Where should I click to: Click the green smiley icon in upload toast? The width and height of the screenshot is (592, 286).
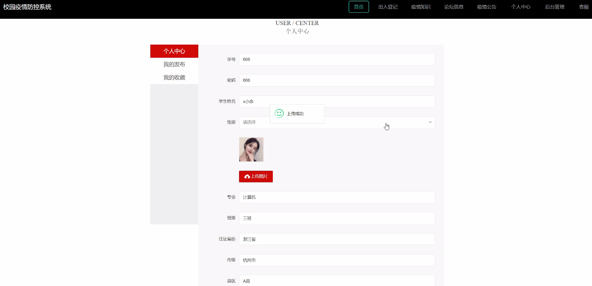pyautogui.click(x=279, y=113)
